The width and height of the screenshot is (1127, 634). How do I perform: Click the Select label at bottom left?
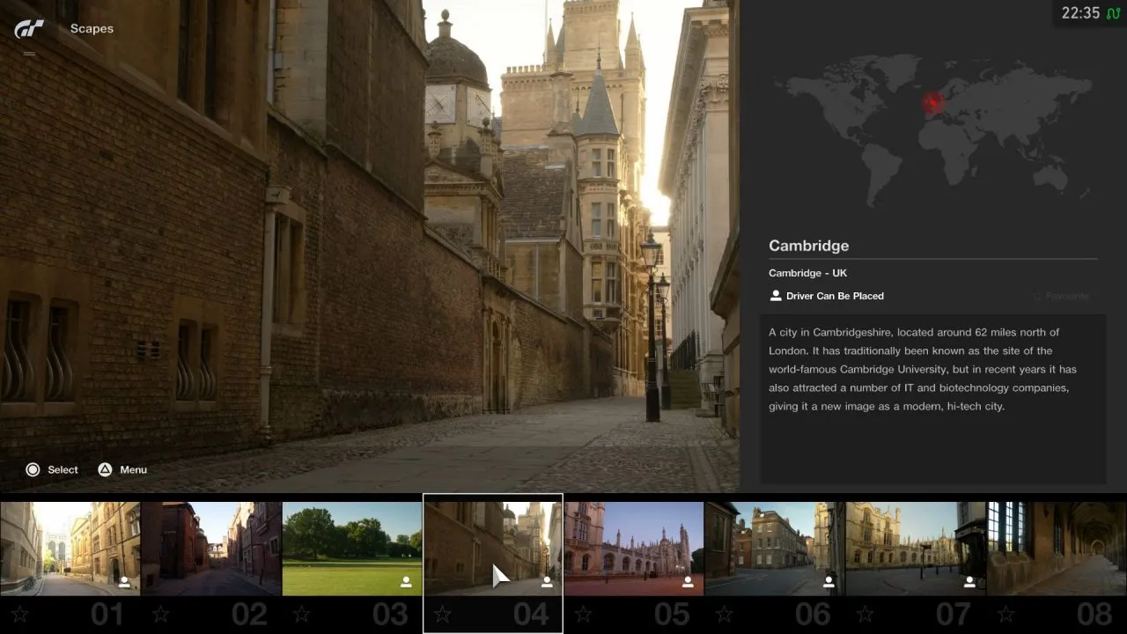(x=63, y=470)
